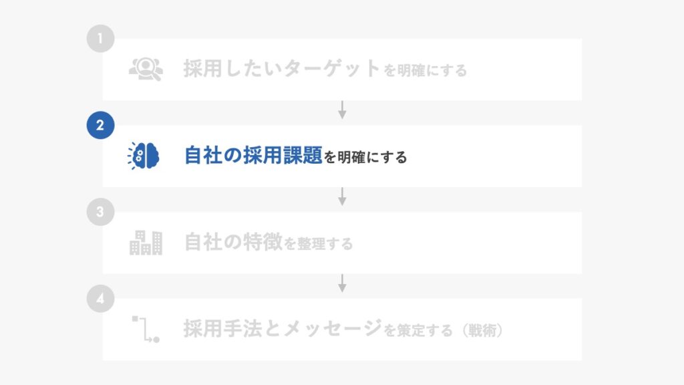Click the を整理する text in step 3
Viewport: 684px width, 385px height.
(x=319, y=244)
